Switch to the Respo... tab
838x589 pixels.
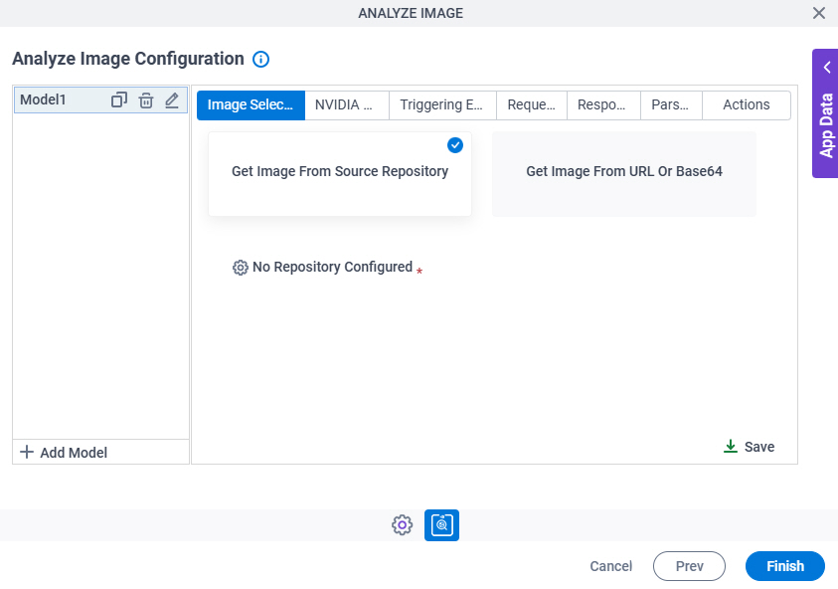(603, 104)
